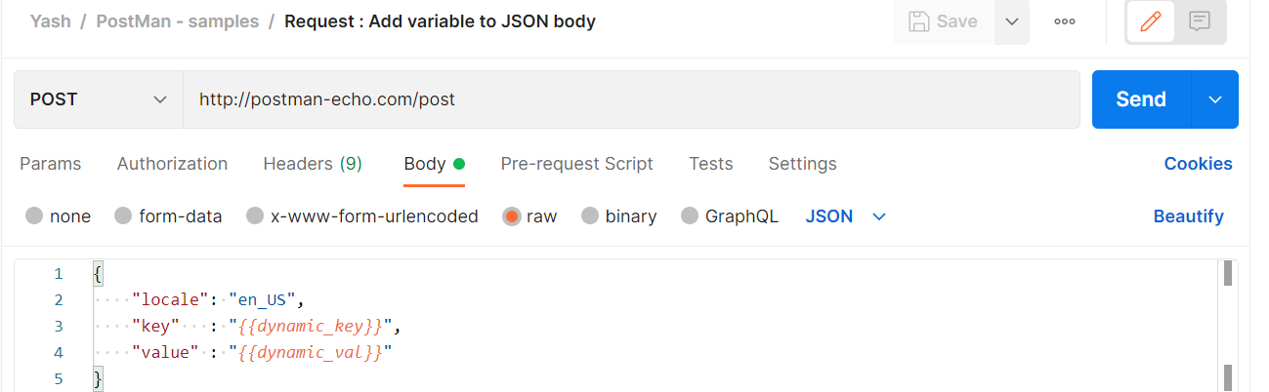Open the comments speech bubble icon
This screenshot has height=392, width=1269.
coord(1200,21)
